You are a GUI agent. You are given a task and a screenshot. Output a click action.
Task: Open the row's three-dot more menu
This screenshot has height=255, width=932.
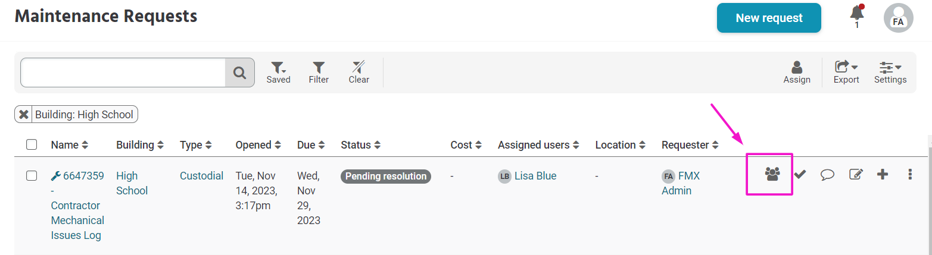(910, 174)
